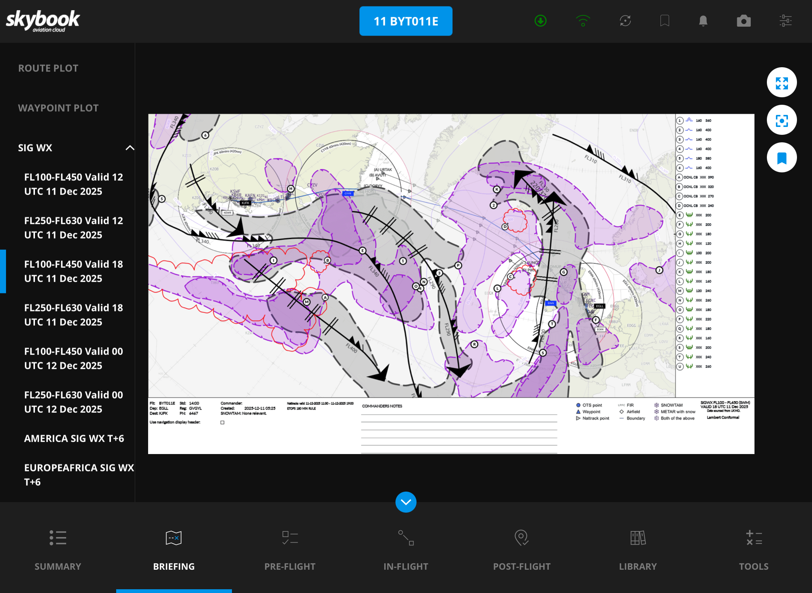Collapse the SIG WX section

pyautogui.click(x=130, y=148)
